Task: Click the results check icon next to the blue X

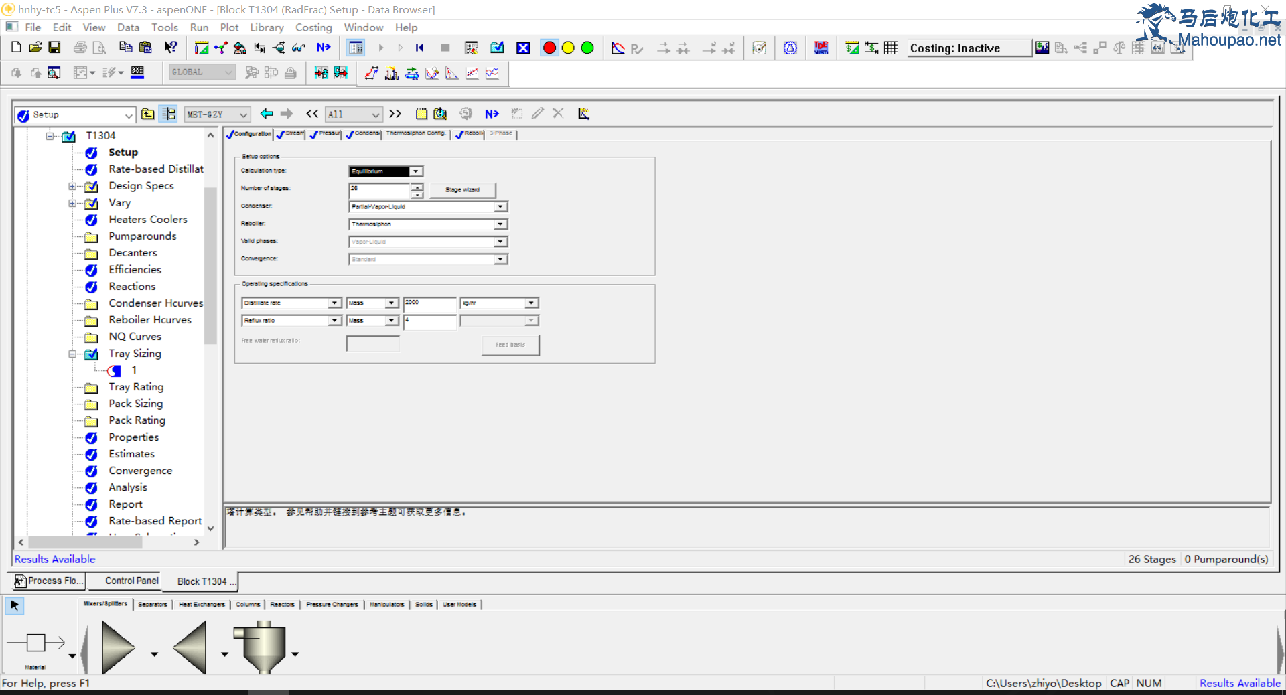Action: (497, 48)
